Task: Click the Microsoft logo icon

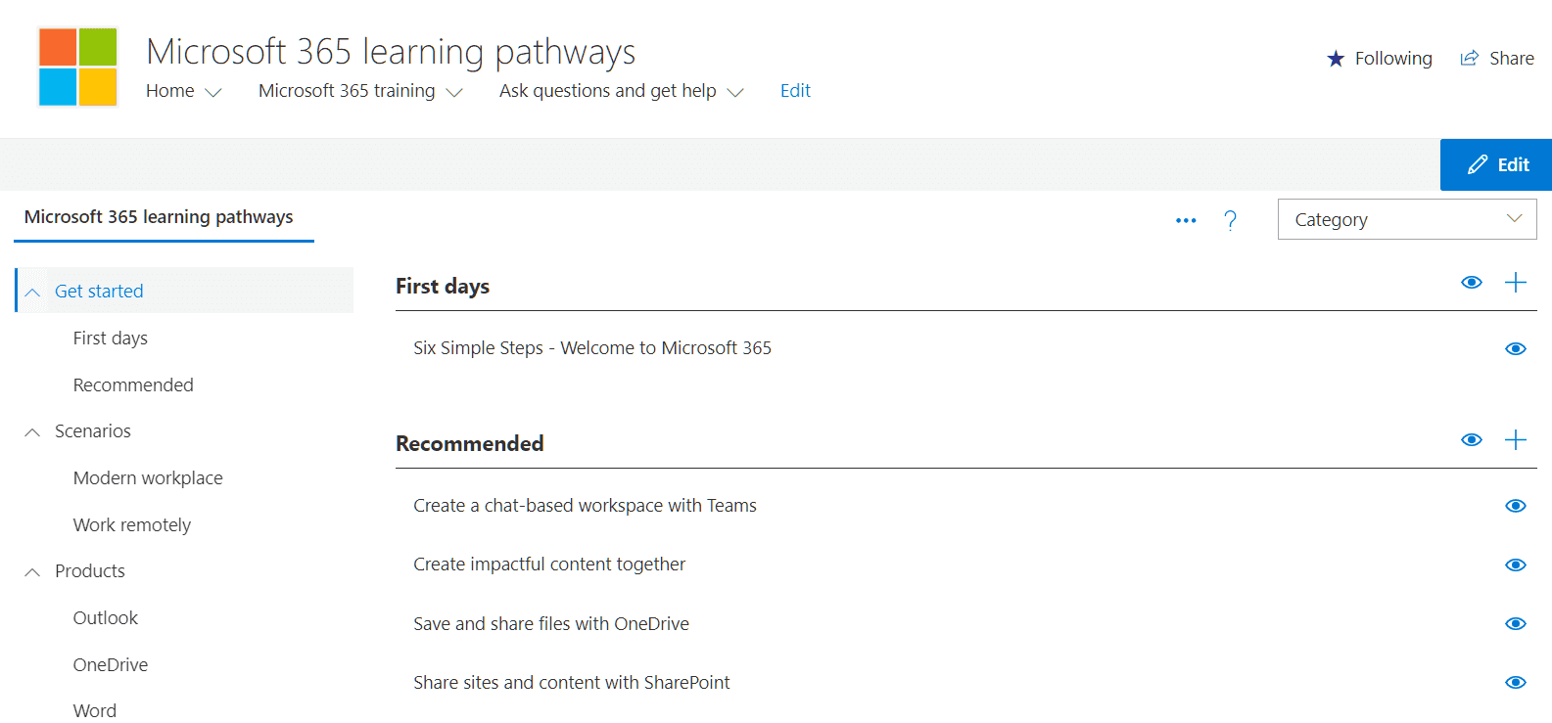Action: click(x=77, y=67)
